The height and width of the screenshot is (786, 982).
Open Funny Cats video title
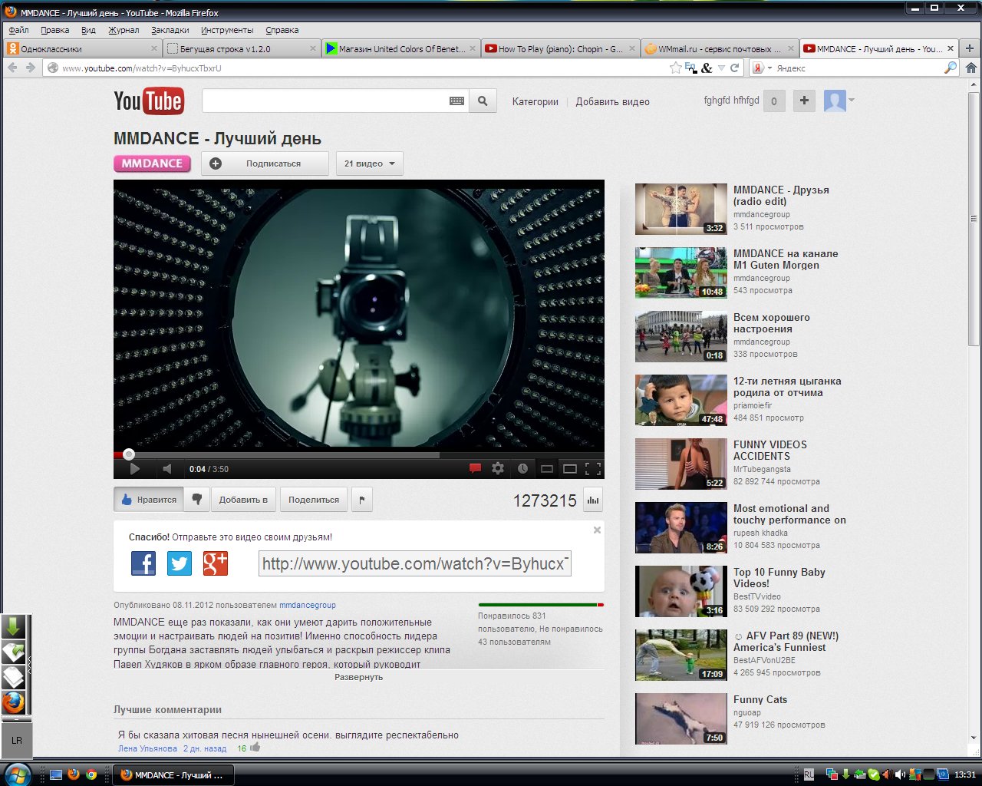(760, 699)
